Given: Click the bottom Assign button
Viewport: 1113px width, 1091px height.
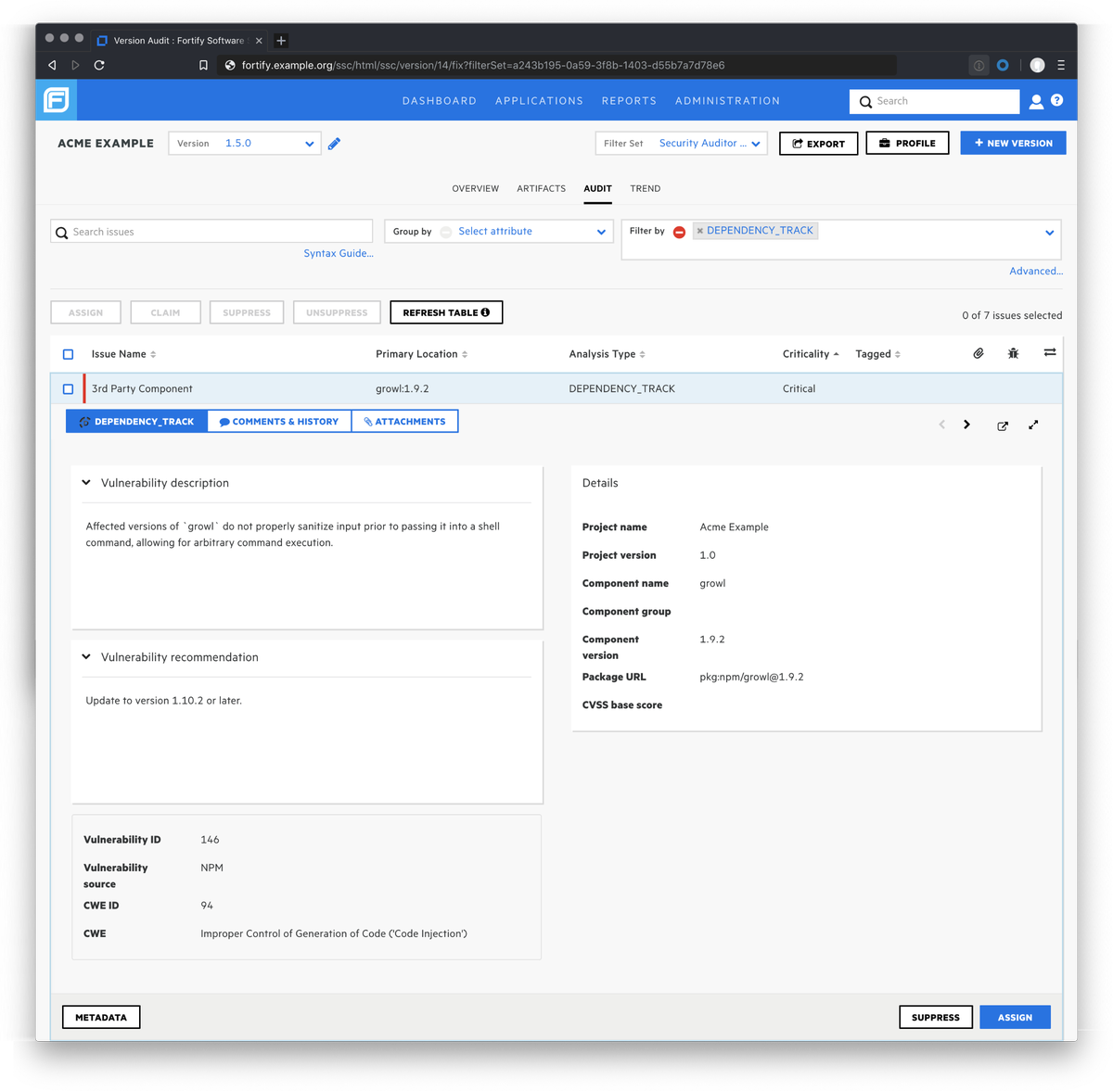Looking at the screenshot, I should (1015, 1018).
